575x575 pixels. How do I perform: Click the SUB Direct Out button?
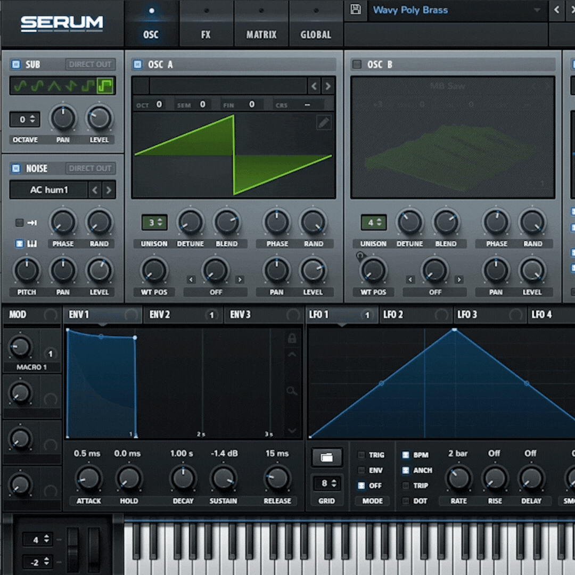coord(90,64)
